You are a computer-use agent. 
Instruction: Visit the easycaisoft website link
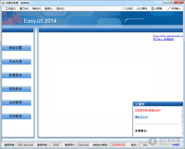coord(168,36)
